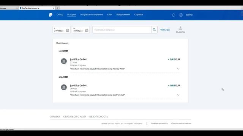This screenshot has width=243, height=136.
Task: Click the Money Well payout message
Action: [x=98, y=69]
